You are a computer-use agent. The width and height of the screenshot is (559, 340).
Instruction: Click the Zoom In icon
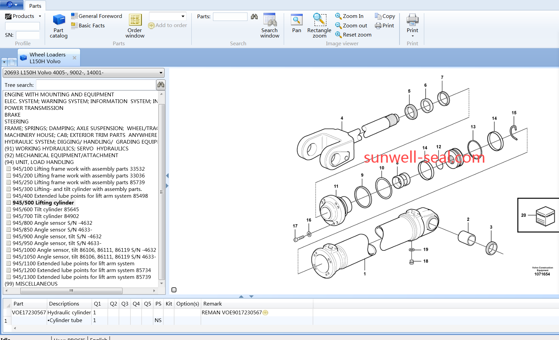[338, 16]
